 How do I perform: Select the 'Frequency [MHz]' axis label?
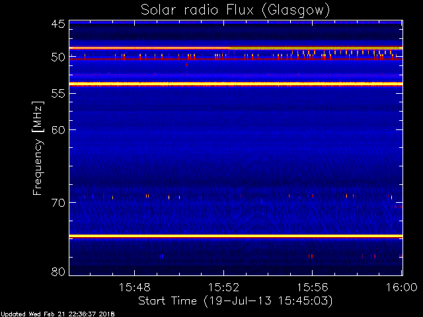(38, 148)
